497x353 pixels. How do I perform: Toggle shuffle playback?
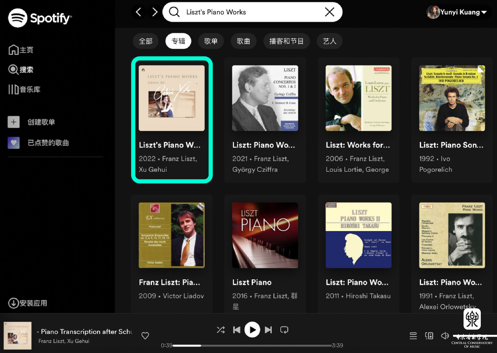point(221,330)
